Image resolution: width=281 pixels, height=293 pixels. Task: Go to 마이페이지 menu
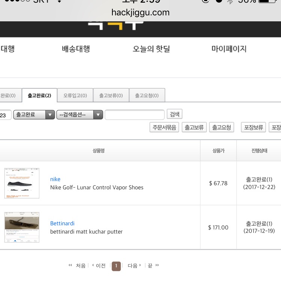229,49
